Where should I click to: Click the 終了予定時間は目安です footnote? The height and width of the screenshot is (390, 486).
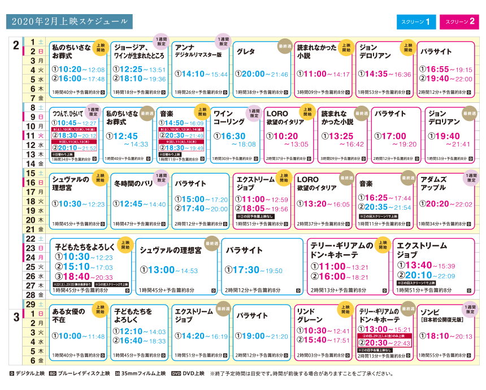[302, 374]
